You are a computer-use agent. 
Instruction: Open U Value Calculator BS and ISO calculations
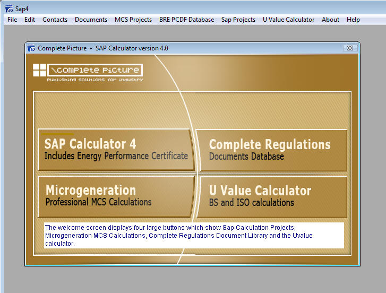point(272,197)
